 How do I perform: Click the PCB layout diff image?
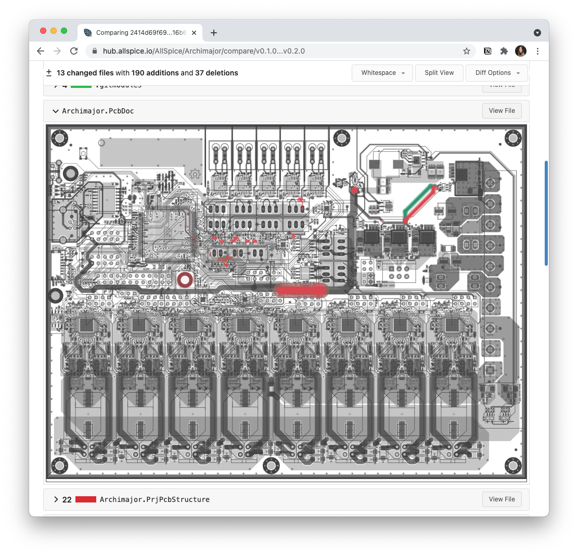[x=286, y=301]
